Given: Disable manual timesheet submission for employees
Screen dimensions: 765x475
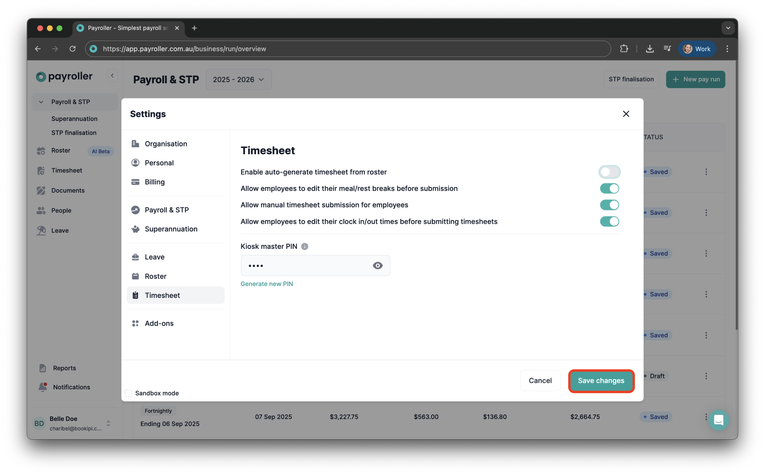Looking at the screenshot, I should click(x=609, y=205).
